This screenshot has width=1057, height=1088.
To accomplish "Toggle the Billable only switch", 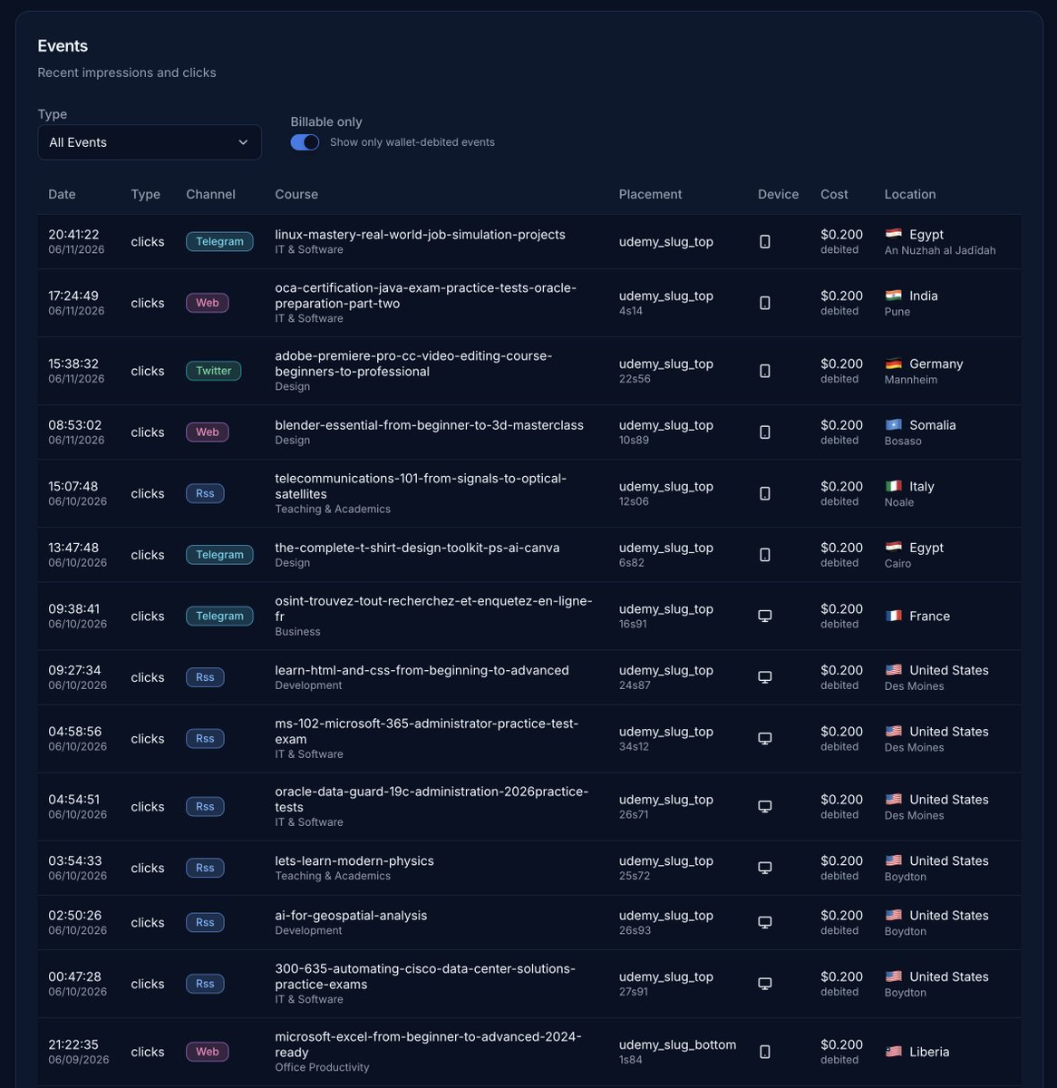I will [x=305, y=142].
